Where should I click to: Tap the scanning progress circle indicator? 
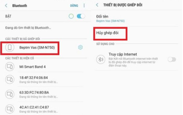(71, 16)
